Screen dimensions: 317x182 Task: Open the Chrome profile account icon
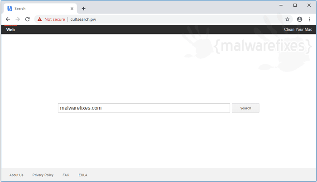click(299, 19)
